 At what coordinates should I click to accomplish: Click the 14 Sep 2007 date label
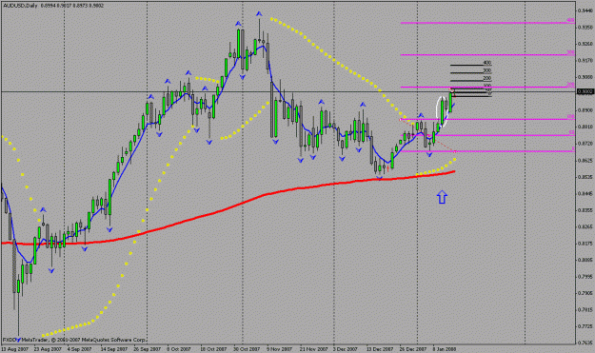point(114,349)
